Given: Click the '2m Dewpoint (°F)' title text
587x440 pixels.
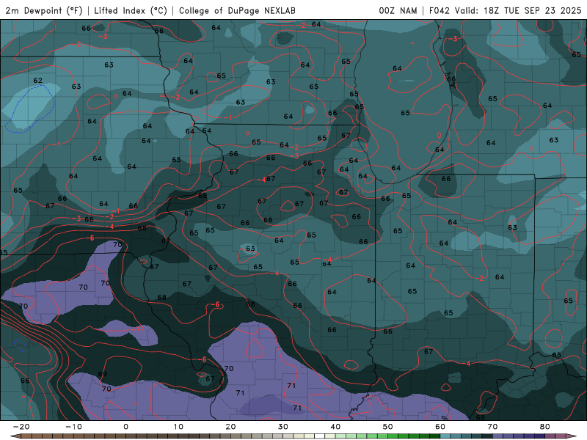Looking at the screenshot, I should tap(44, 10).
